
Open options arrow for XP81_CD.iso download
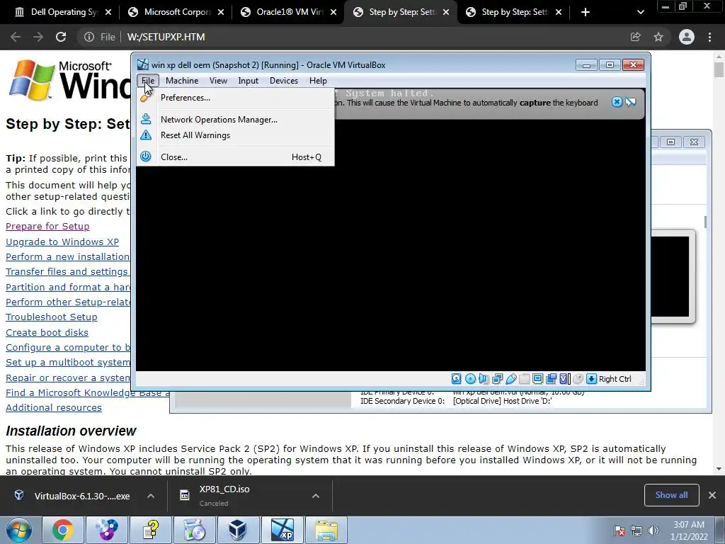point(316,496)
